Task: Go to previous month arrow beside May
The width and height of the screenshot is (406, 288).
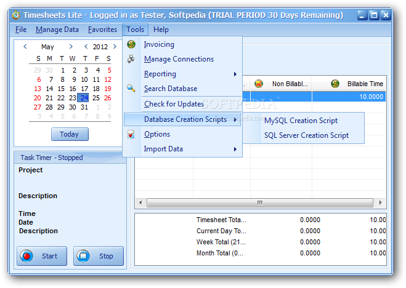Action: click(x=25, y=47)
